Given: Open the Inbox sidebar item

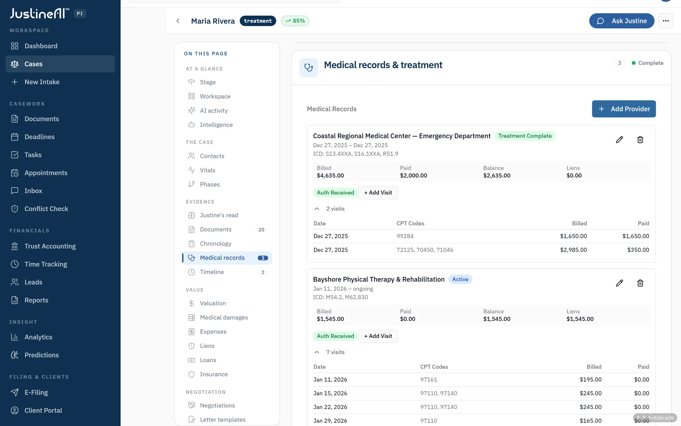Looking at the screenshot, I should coord(60,191).
